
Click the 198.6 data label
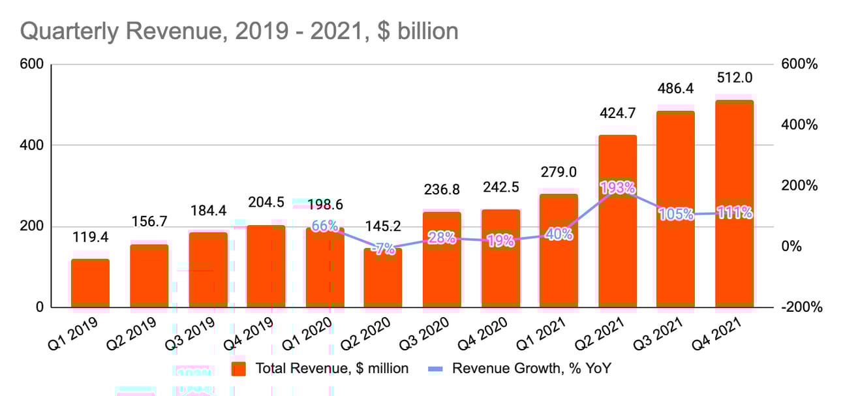[x=325, y=206]
